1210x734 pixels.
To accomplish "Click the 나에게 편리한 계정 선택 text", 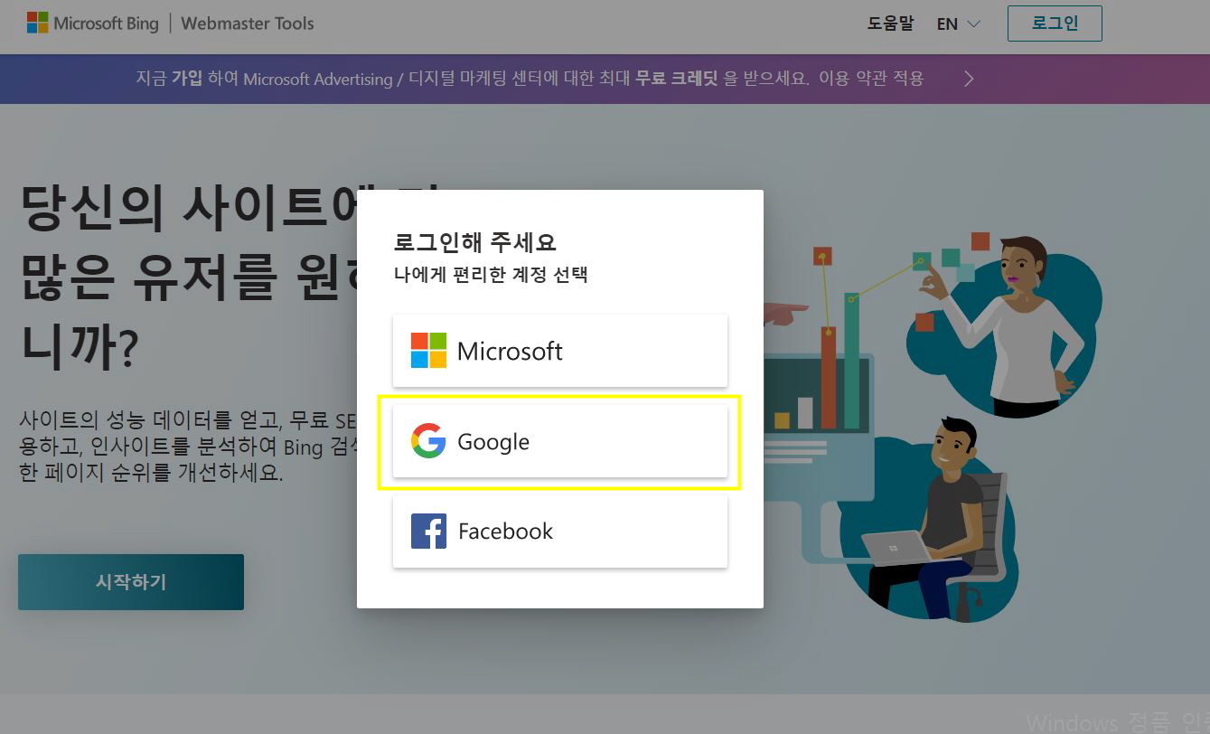I will coord(491,274).
